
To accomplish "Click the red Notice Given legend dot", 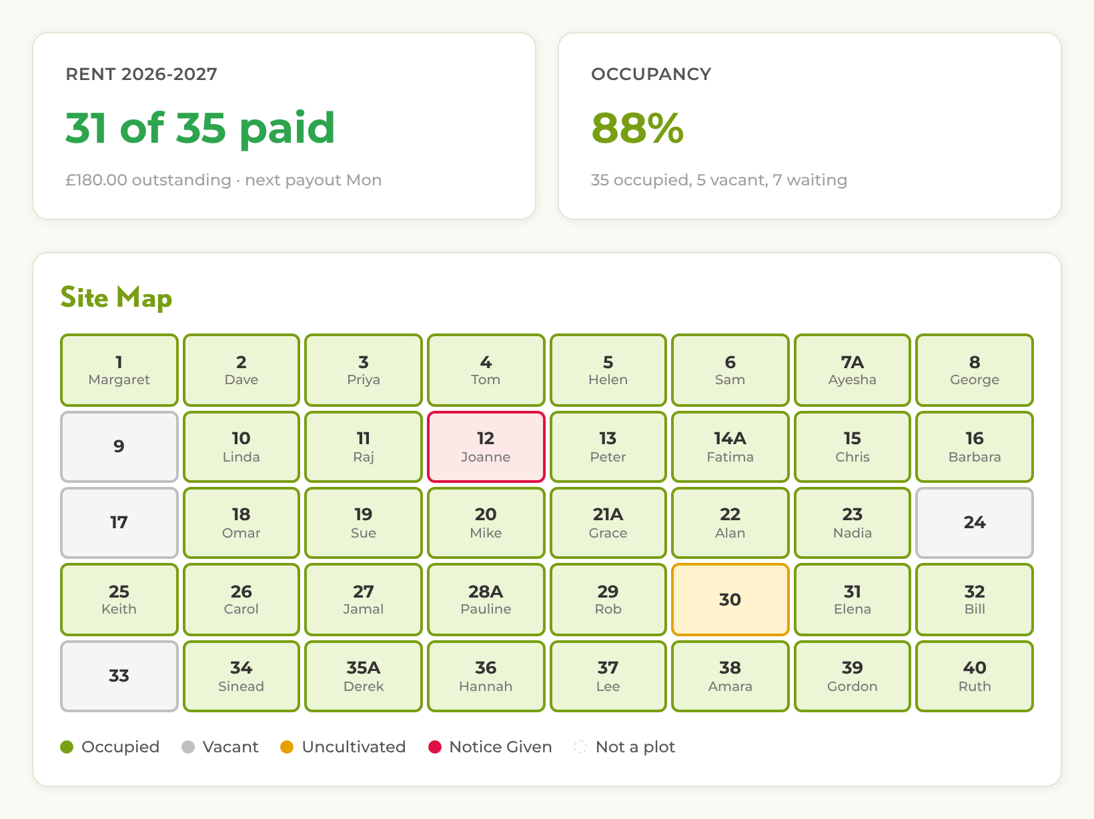I will [435, 747].
